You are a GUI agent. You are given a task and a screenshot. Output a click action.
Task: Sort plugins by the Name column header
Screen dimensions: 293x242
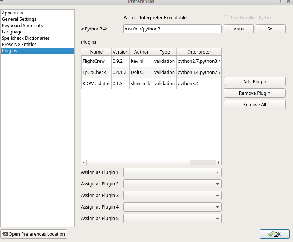(96, 52)
